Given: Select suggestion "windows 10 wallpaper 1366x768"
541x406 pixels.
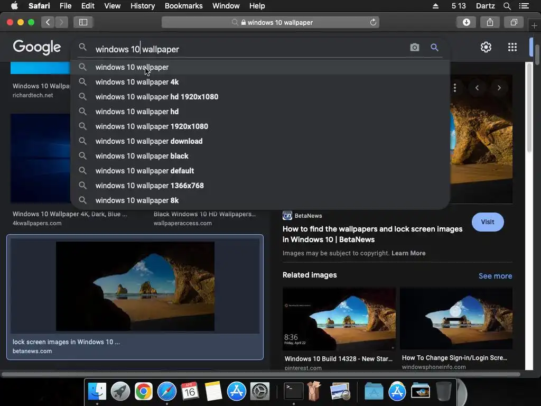Looking at the screenshot, I should 260,186.
